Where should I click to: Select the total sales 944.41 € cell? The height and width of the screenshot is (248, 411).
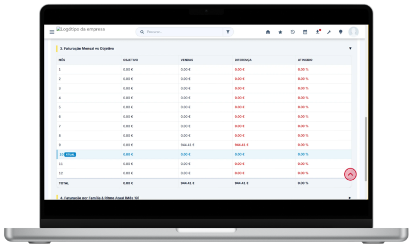tap(187, 183)
